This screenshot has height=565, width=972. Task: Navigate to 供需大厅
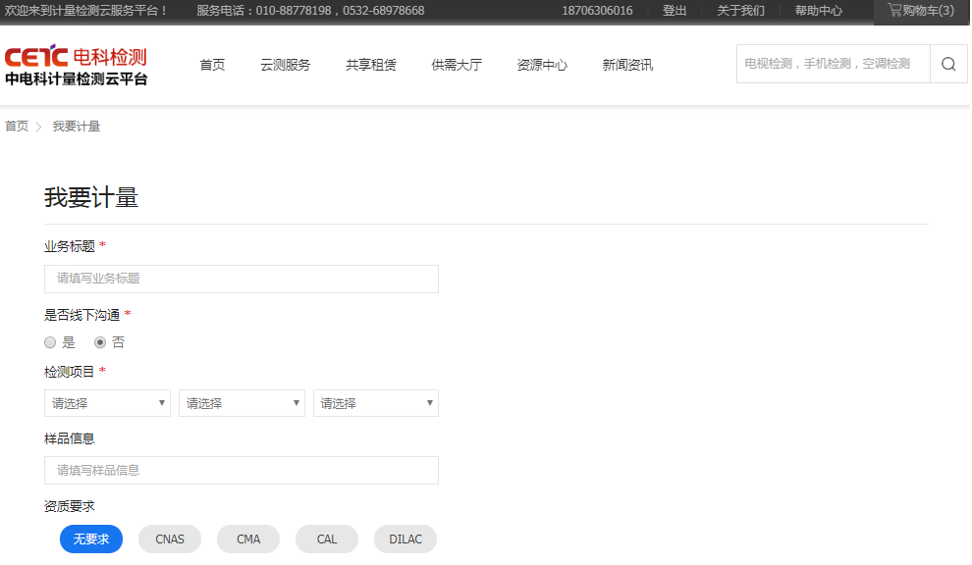point(457,65)
